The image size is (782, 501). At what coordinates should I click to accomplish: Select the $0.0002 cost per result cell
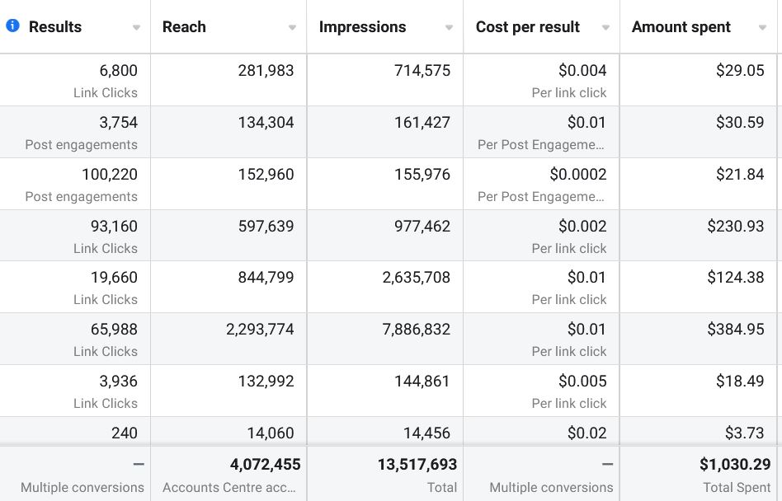[577, 175]
